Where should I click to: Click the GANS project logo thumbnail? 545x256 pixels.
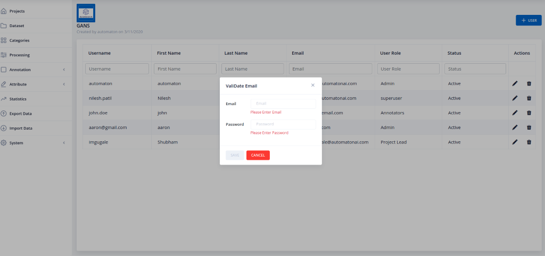tap(86, 12)
